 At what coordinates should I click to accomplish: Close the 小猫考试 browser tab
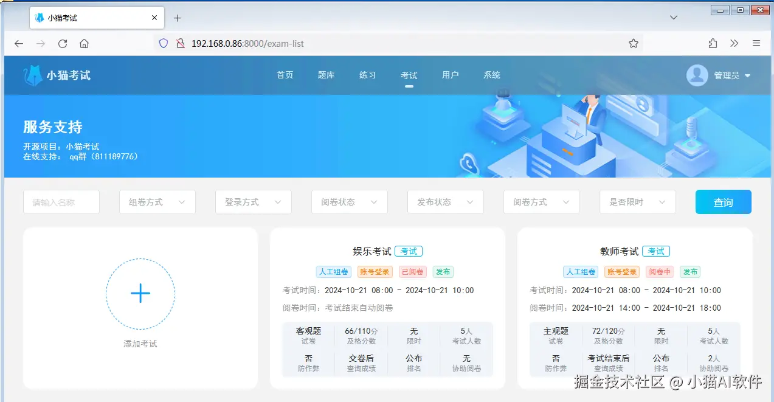[x=154, y=18]
